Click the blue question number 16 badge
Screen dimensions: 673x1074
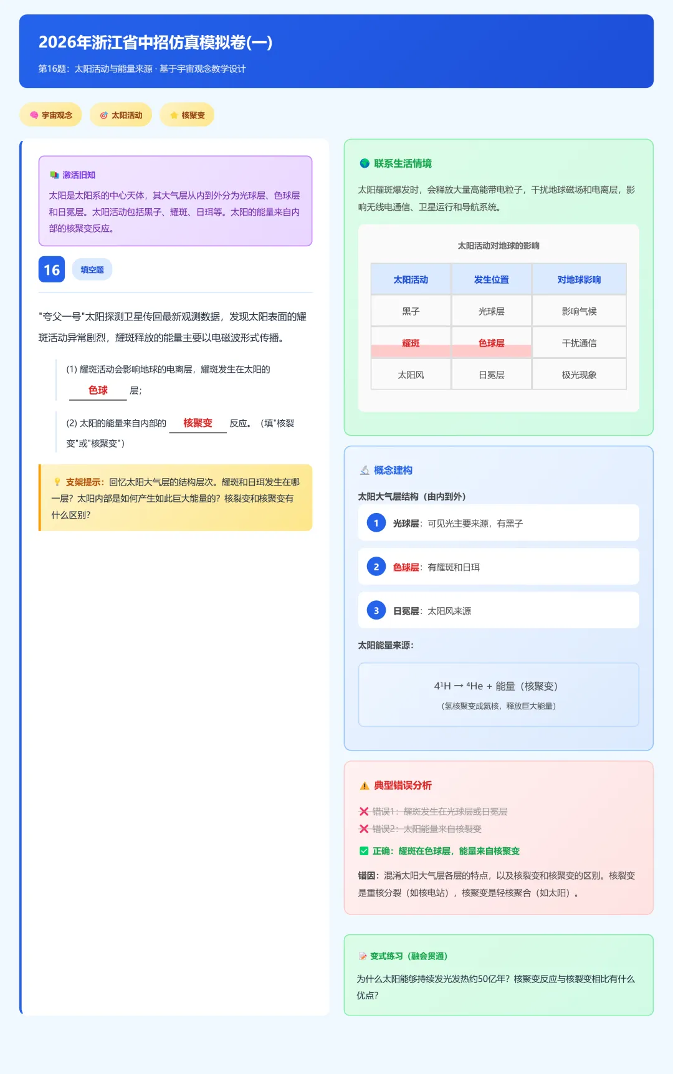52,269
